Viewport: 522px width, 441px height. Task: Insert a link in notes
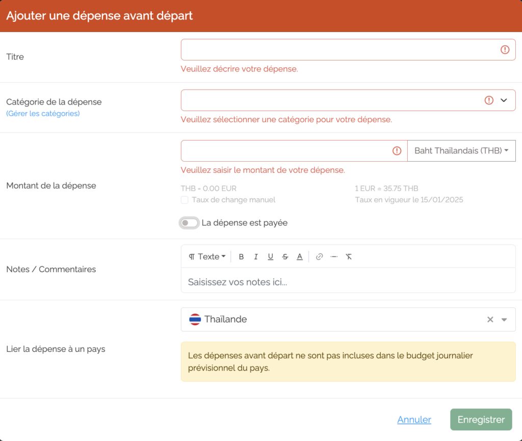point(319,256)
